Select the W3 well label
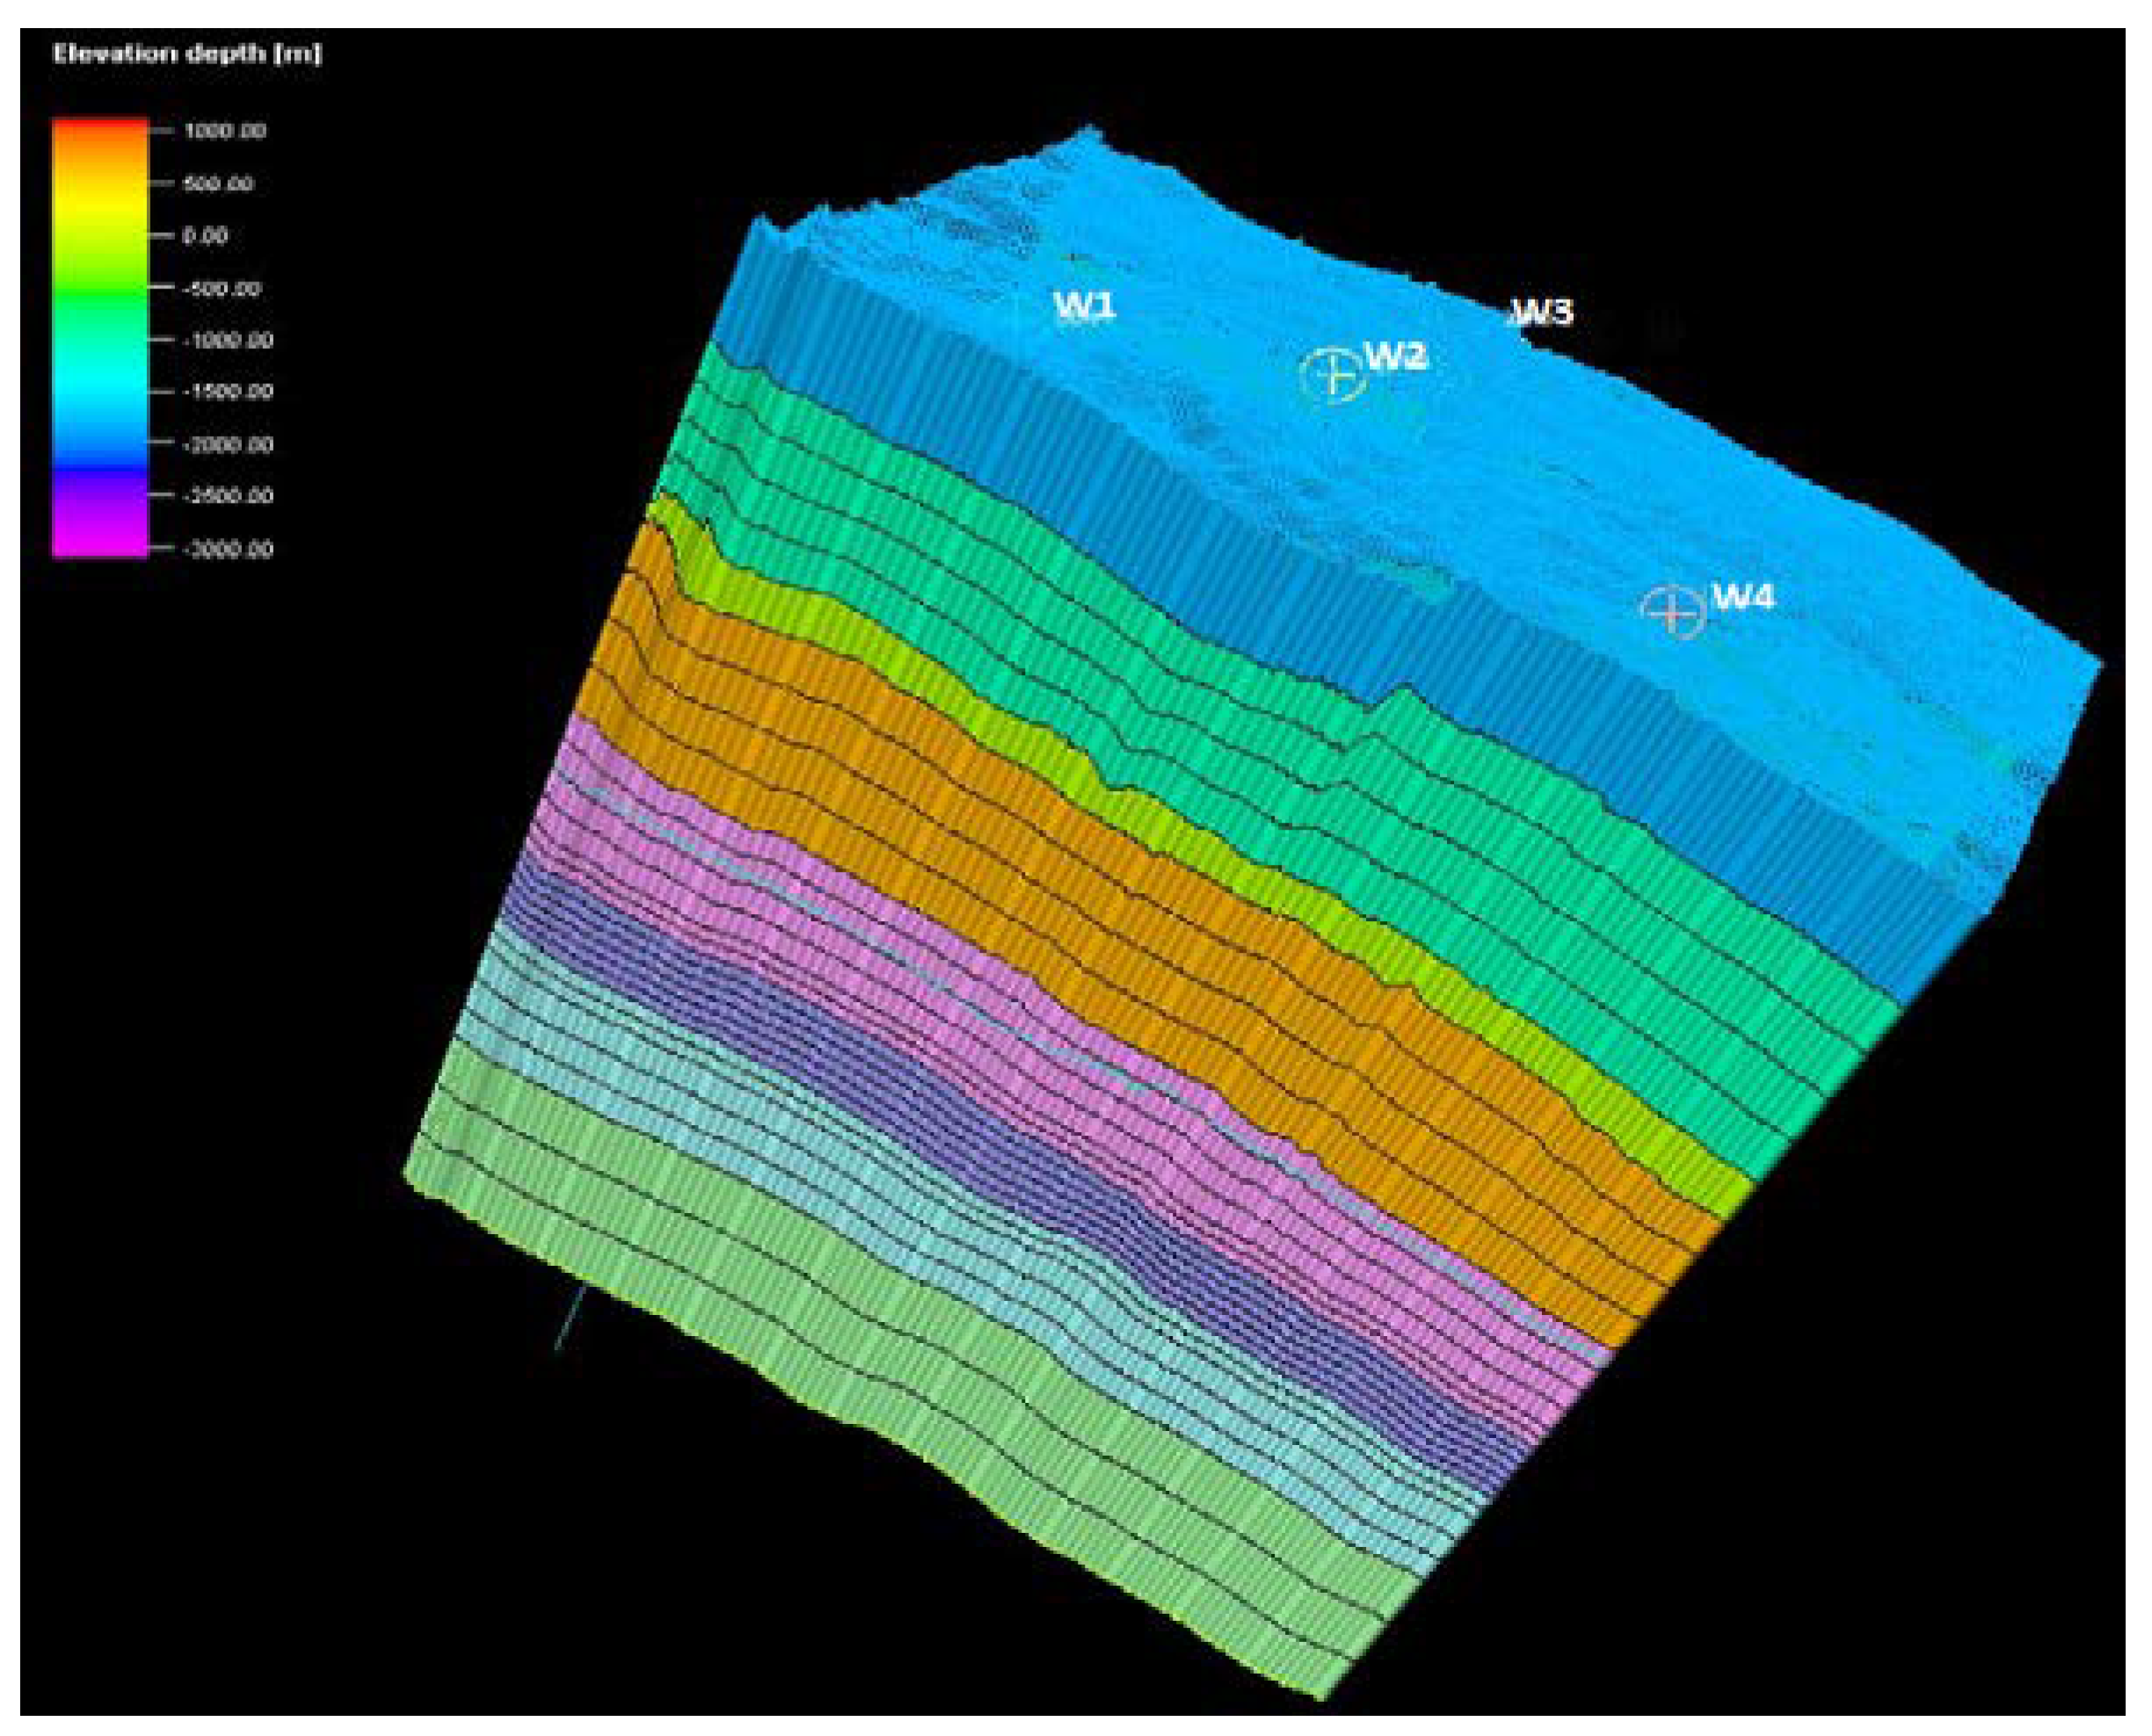 click(1541, 313)
